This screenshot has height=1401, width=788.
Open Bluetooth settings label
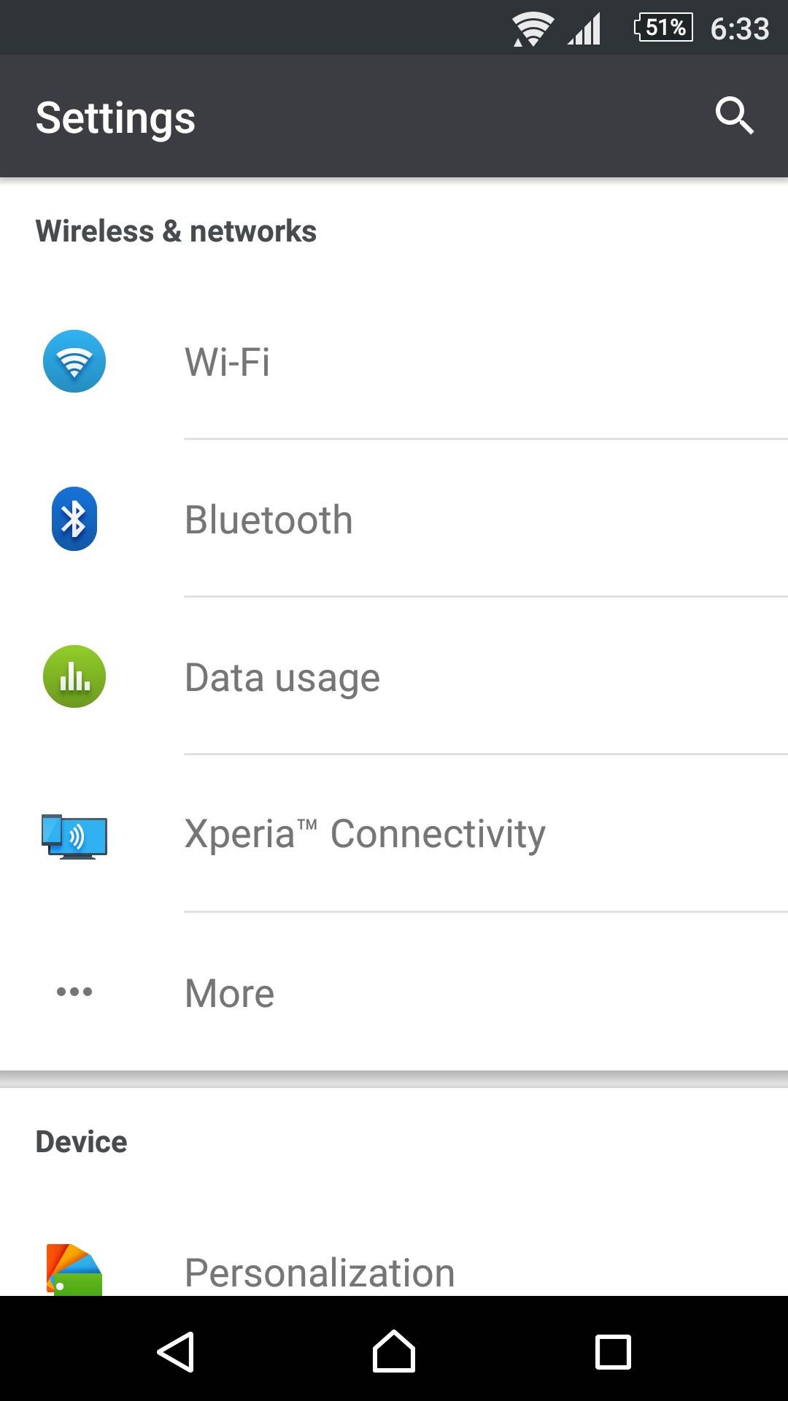click(x=269, y=520)
